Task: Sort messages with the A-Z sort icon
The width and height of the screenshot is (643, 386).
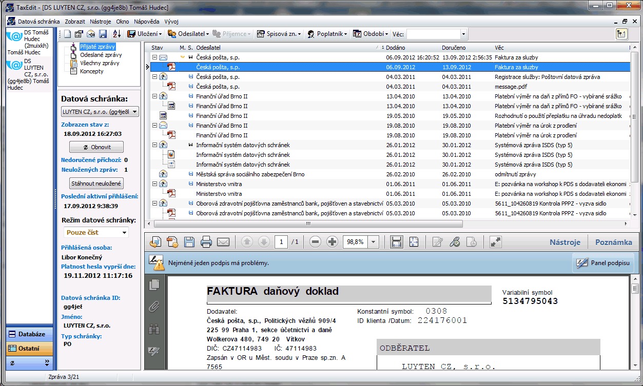Action: click(x=116, y=34)
